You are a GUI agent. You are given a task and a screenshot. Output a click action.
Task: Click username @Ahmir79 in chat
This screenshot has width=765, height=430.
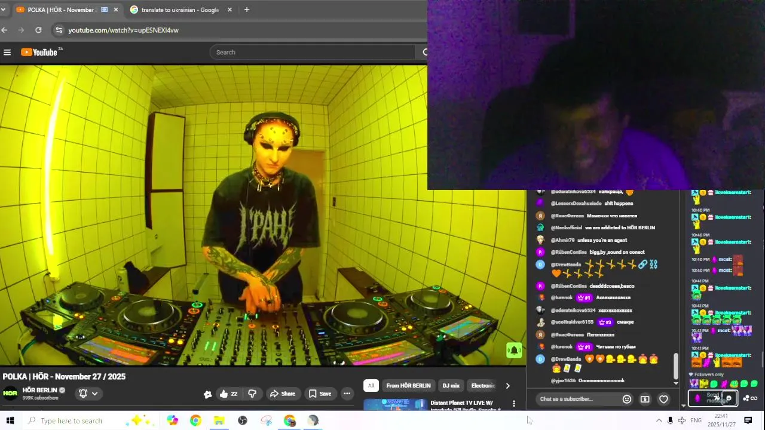coord(562,240)
